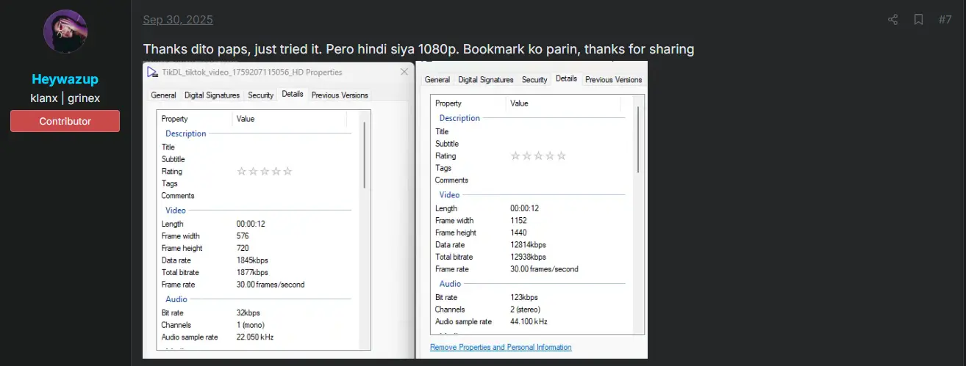Select audio bit rate value 32kbps
This screenshot has width=966, height=366.
coord(248,312)
